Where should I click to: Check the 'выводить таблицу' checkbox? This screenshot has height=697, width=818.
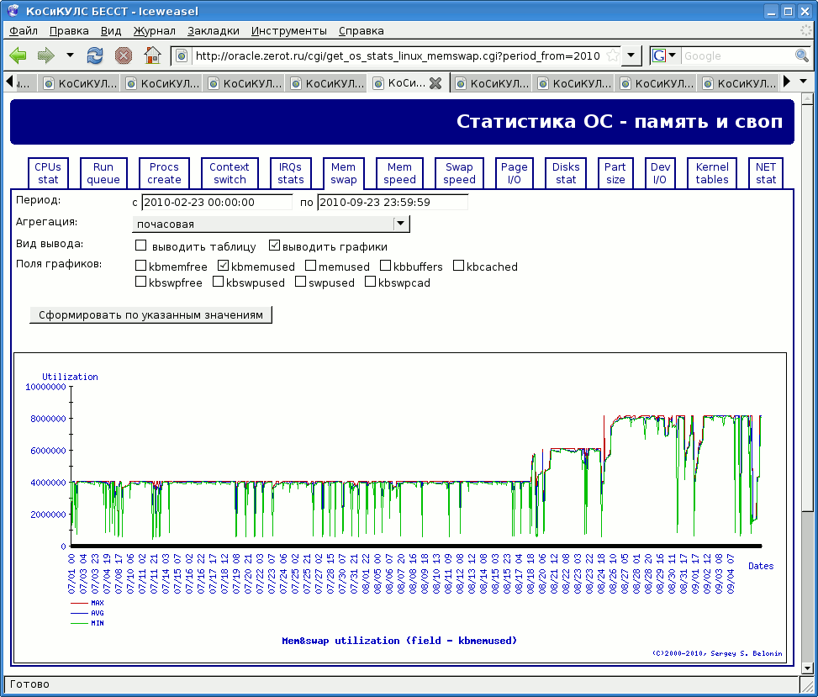pos(141,246)
